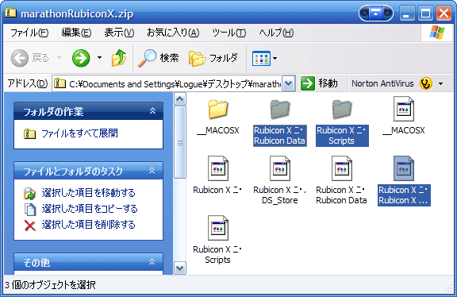Click the Norton AntiVirus icon
This screenshot has width=457, height=297.
pos(426,83)
